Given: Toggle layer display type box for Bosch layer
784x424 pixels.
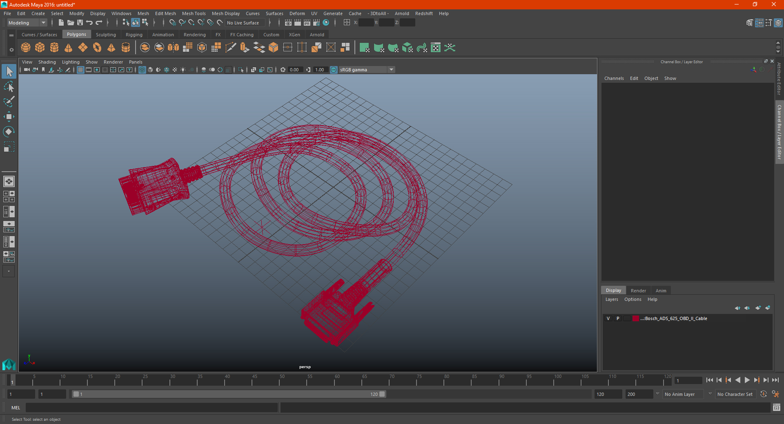Looking at the screenshot, I should click(x=627, y=318).
